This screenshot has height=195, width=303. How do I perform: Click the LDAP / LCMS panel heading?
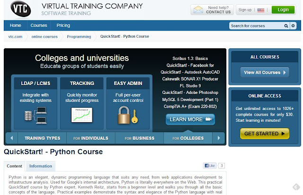pyautogui.click(x=36, y=83)
